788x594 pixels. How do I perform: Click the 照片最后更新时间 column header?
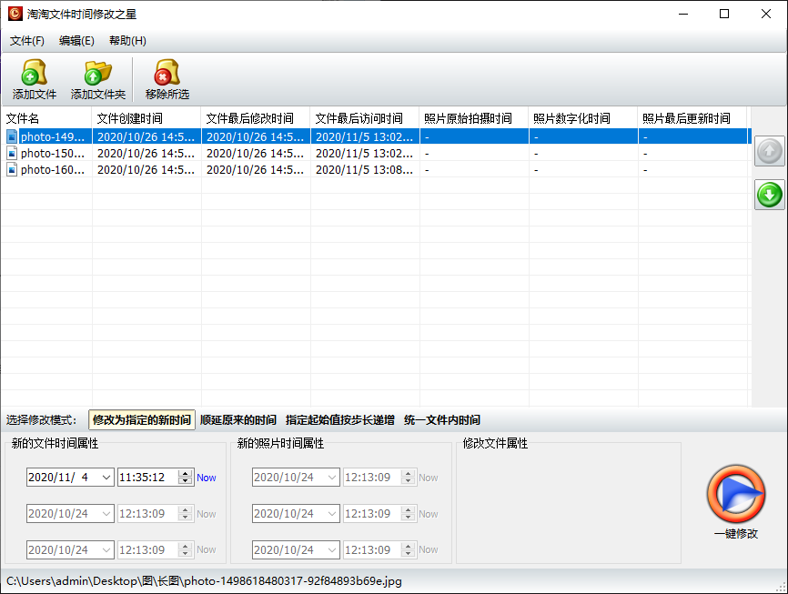pos(692,118)
